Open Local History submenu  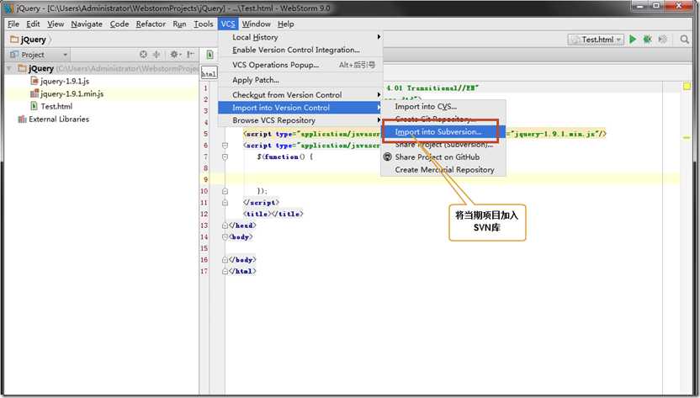tap(300, 37)
